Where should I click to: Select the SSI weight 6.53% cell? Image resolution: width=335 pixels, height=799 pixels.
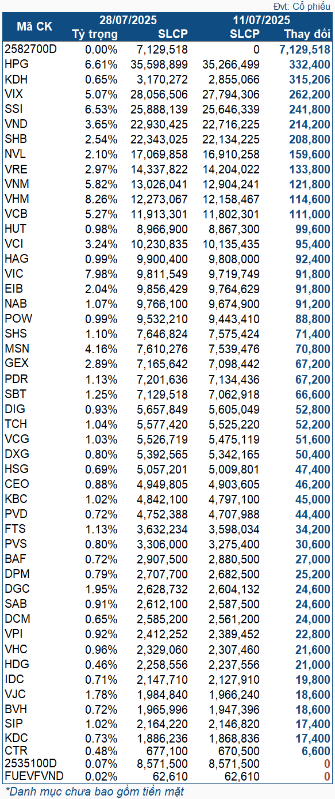coord(102,109)
